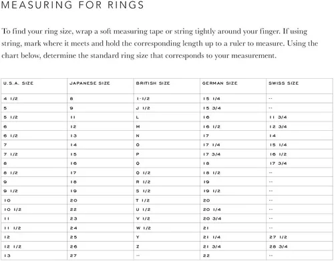Click German size 15 3/4 cell
Viewport: 334px width, 261px height.
(x=233, y=108)
